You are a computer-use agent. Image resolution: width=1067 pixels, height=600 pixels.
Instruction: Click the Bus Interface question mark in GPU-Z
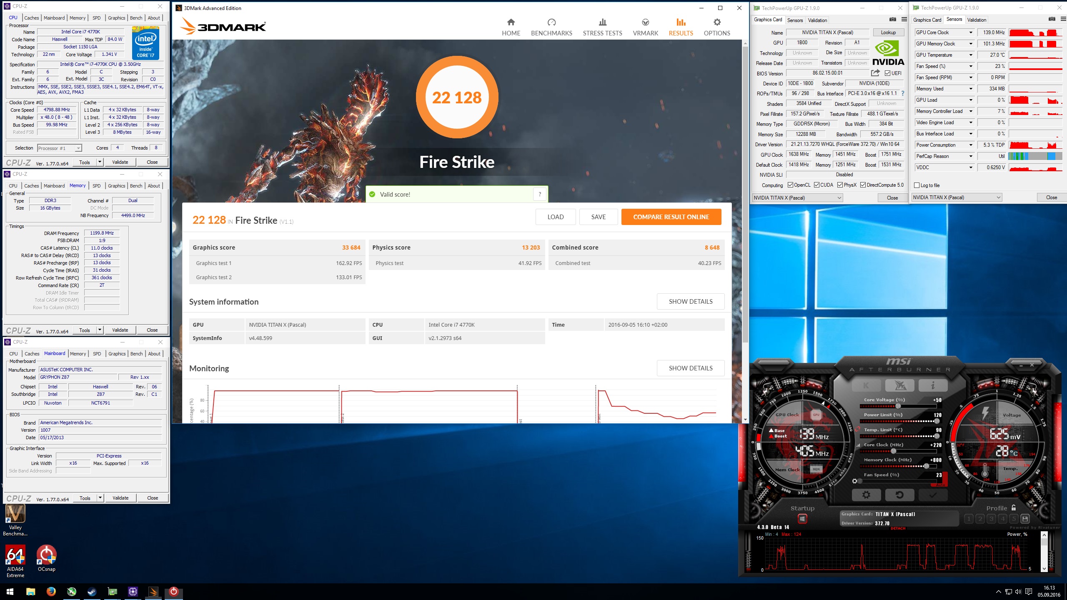coord(903,93)
